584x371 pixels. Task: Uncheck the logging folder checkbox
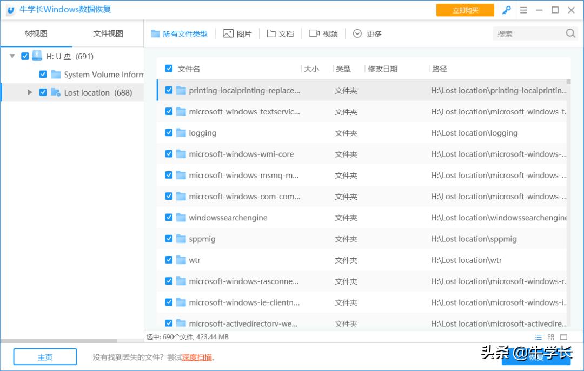click(x=169, y=133)
